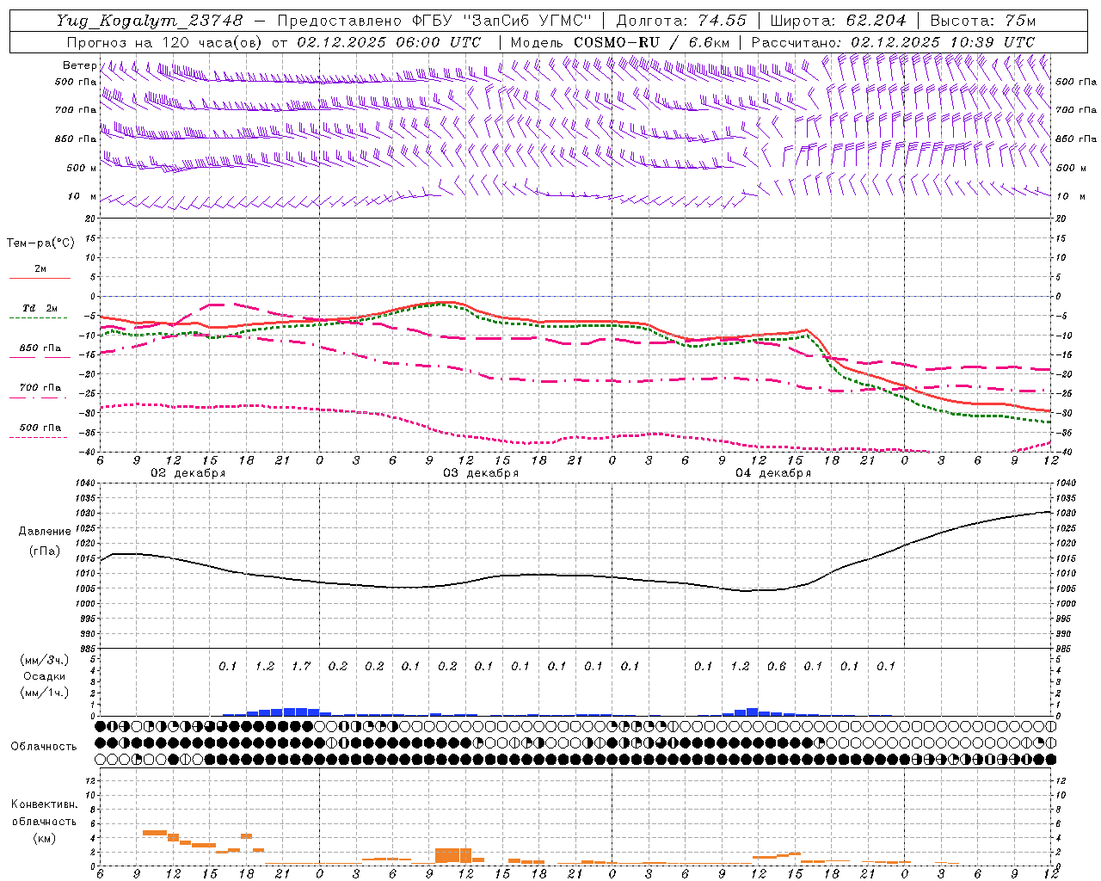
Task: Click the model name COSMO-RU / 6.6км
Action: 652,41
